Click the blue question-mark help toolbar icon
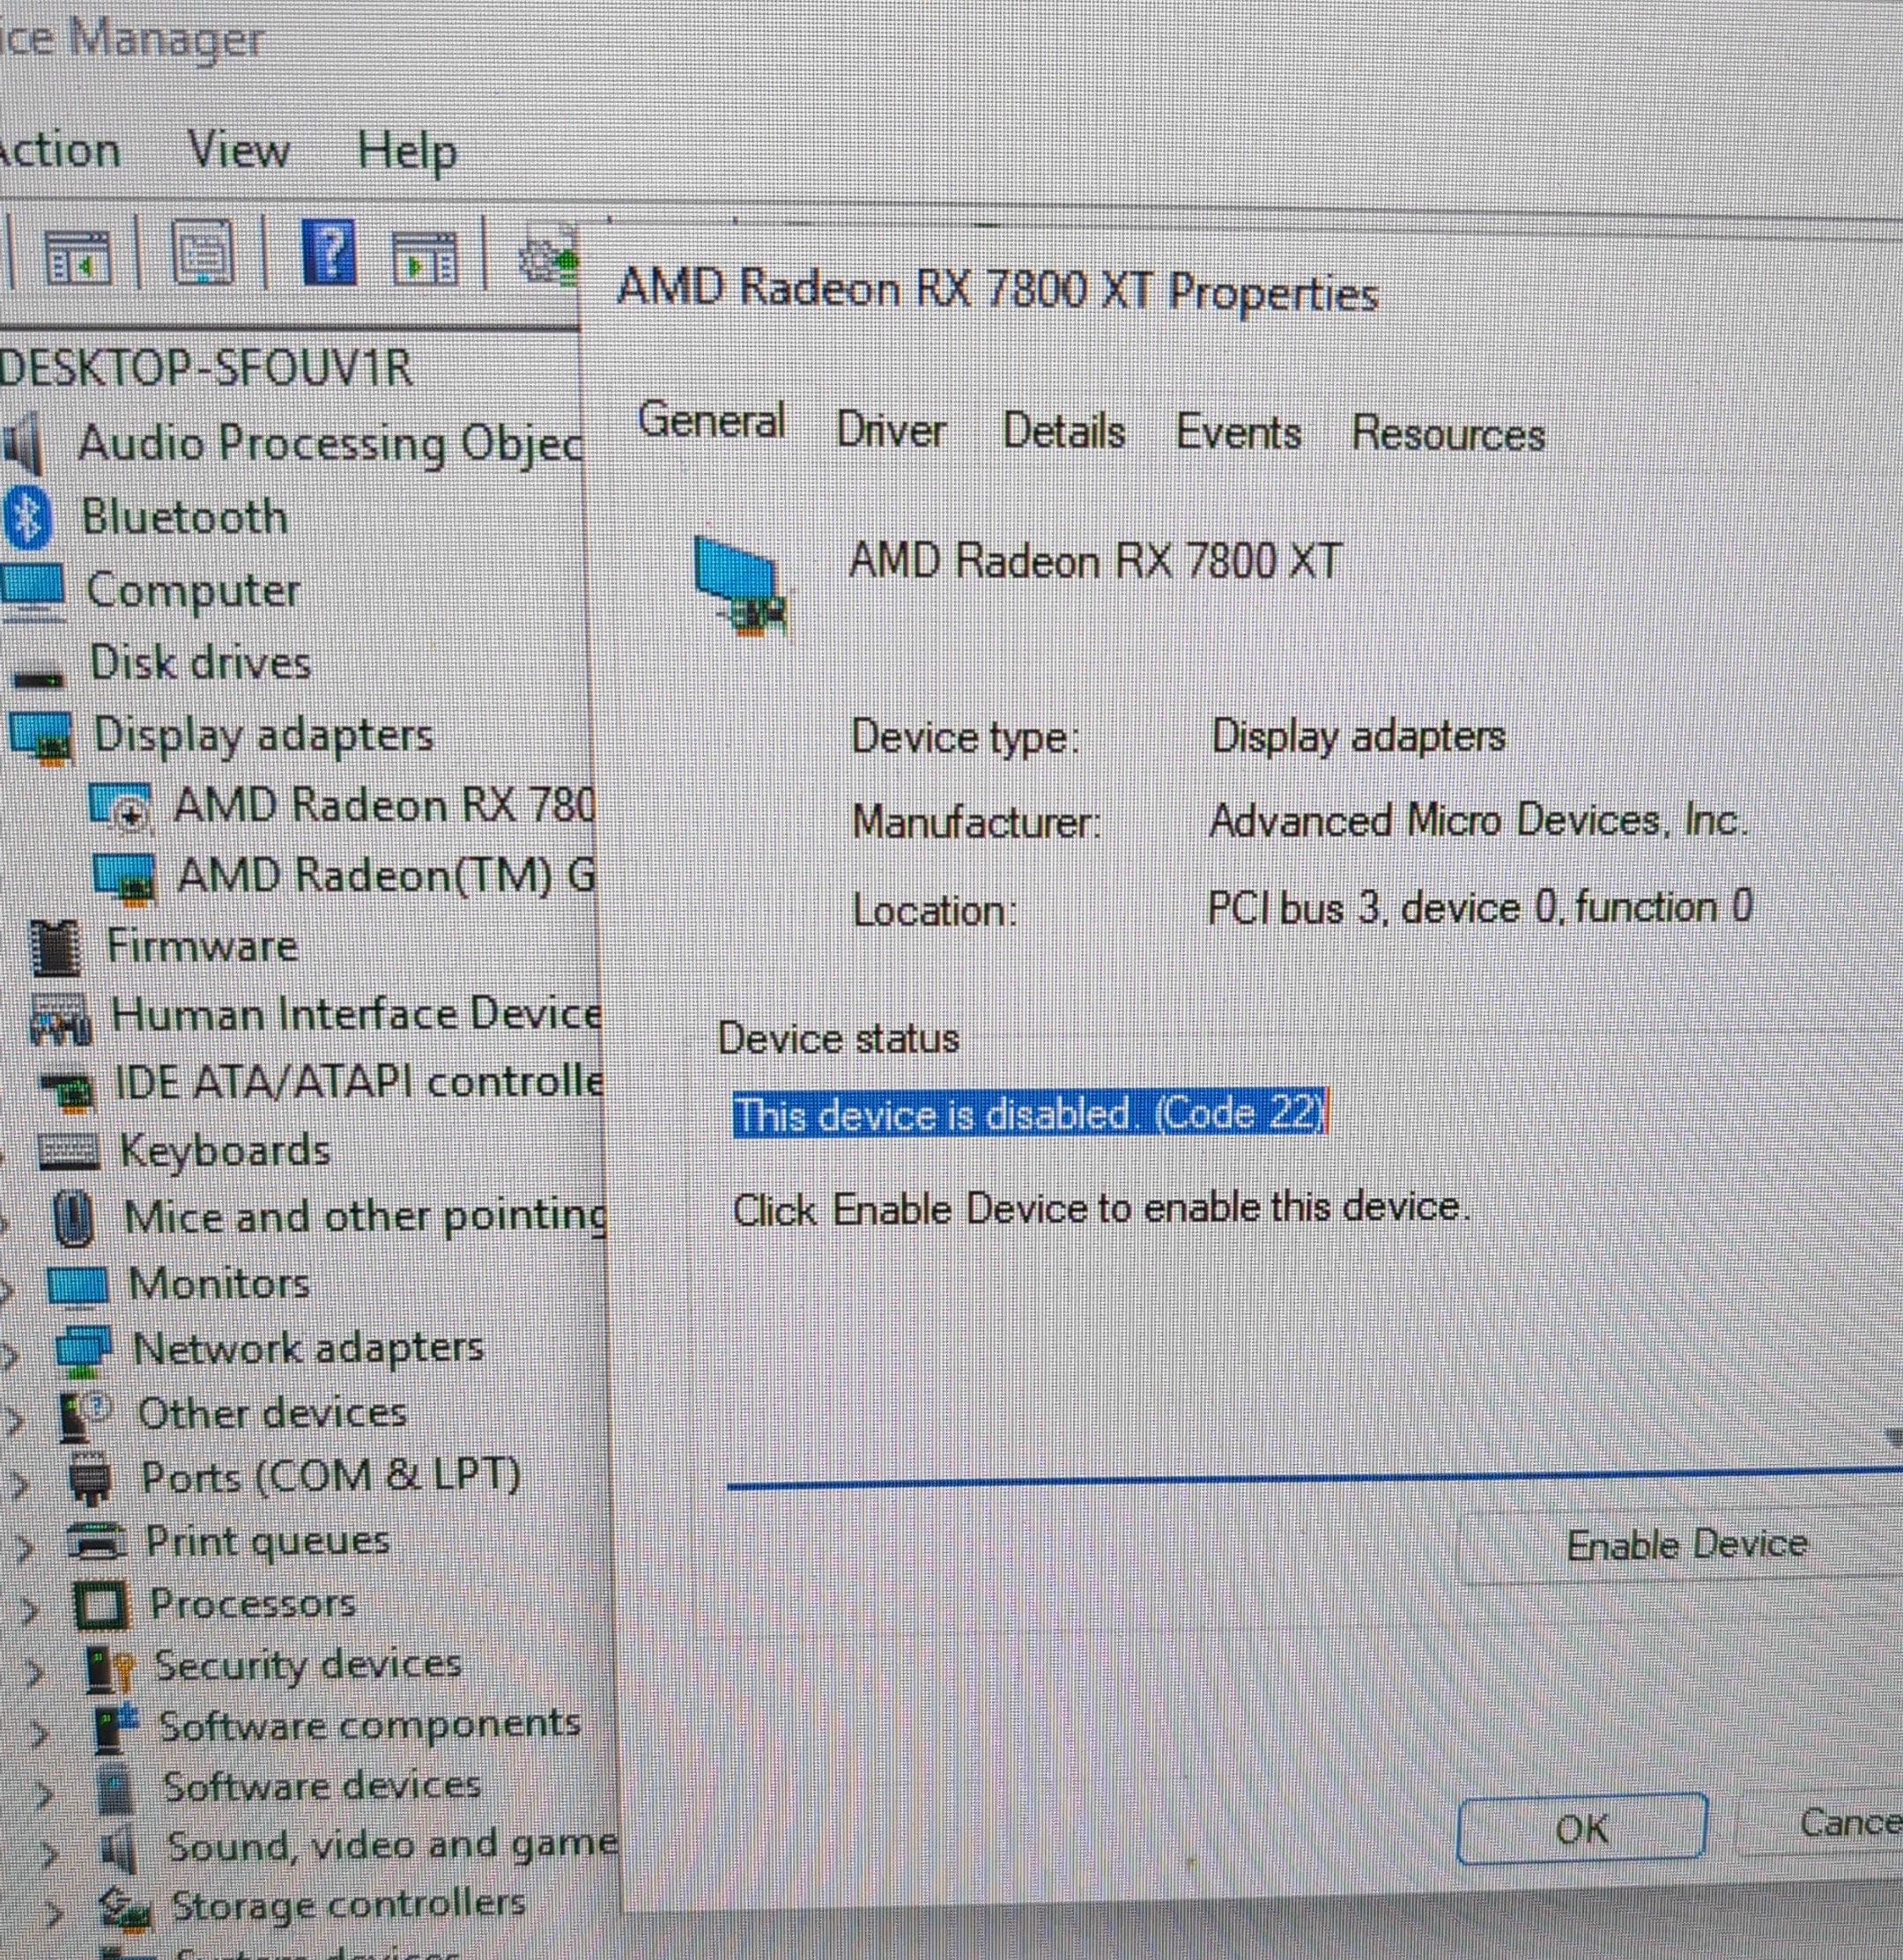The height and width of the screenshot is (1960, 1903). 329,252
